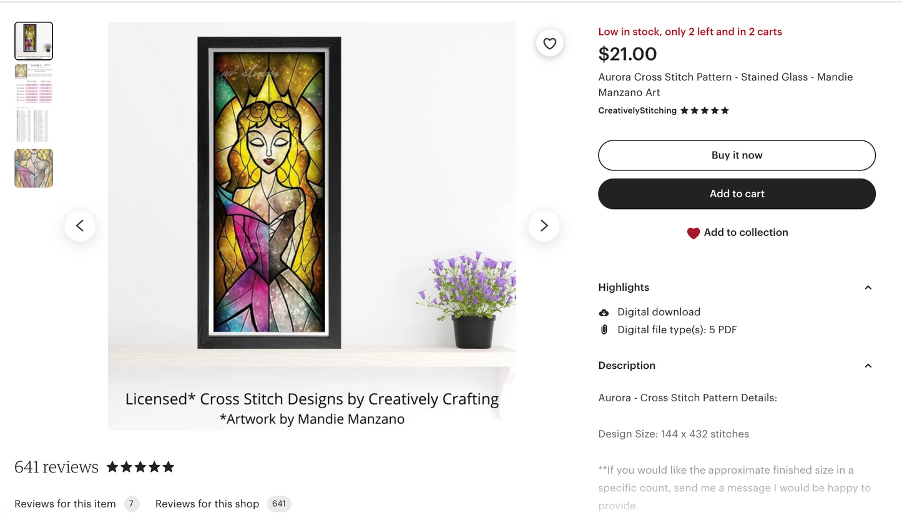
Task: Click the paperclip file type icon
Action: coord(604,330)
